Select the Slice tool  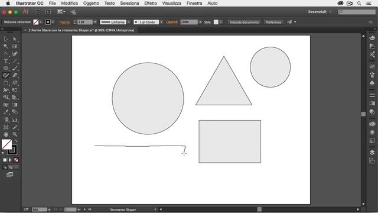pyautogui.click(x=15, y=127)
